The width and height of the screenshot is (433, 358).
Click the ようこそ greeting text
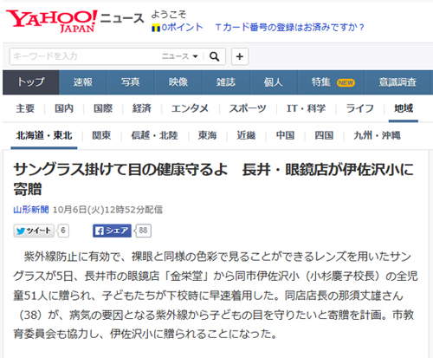(169, 15)
